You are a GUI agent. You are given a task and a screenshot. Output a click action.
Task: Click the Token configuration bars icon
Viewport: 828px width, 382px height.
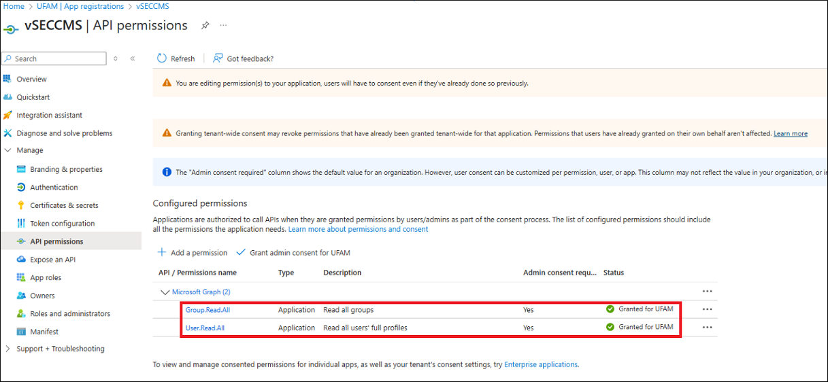tap(21, 224)
